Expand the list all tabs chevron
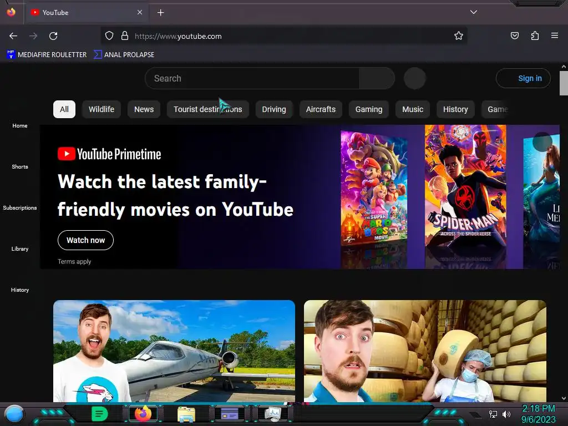This screenshot has height=426, width=568. tap(474, 12)
